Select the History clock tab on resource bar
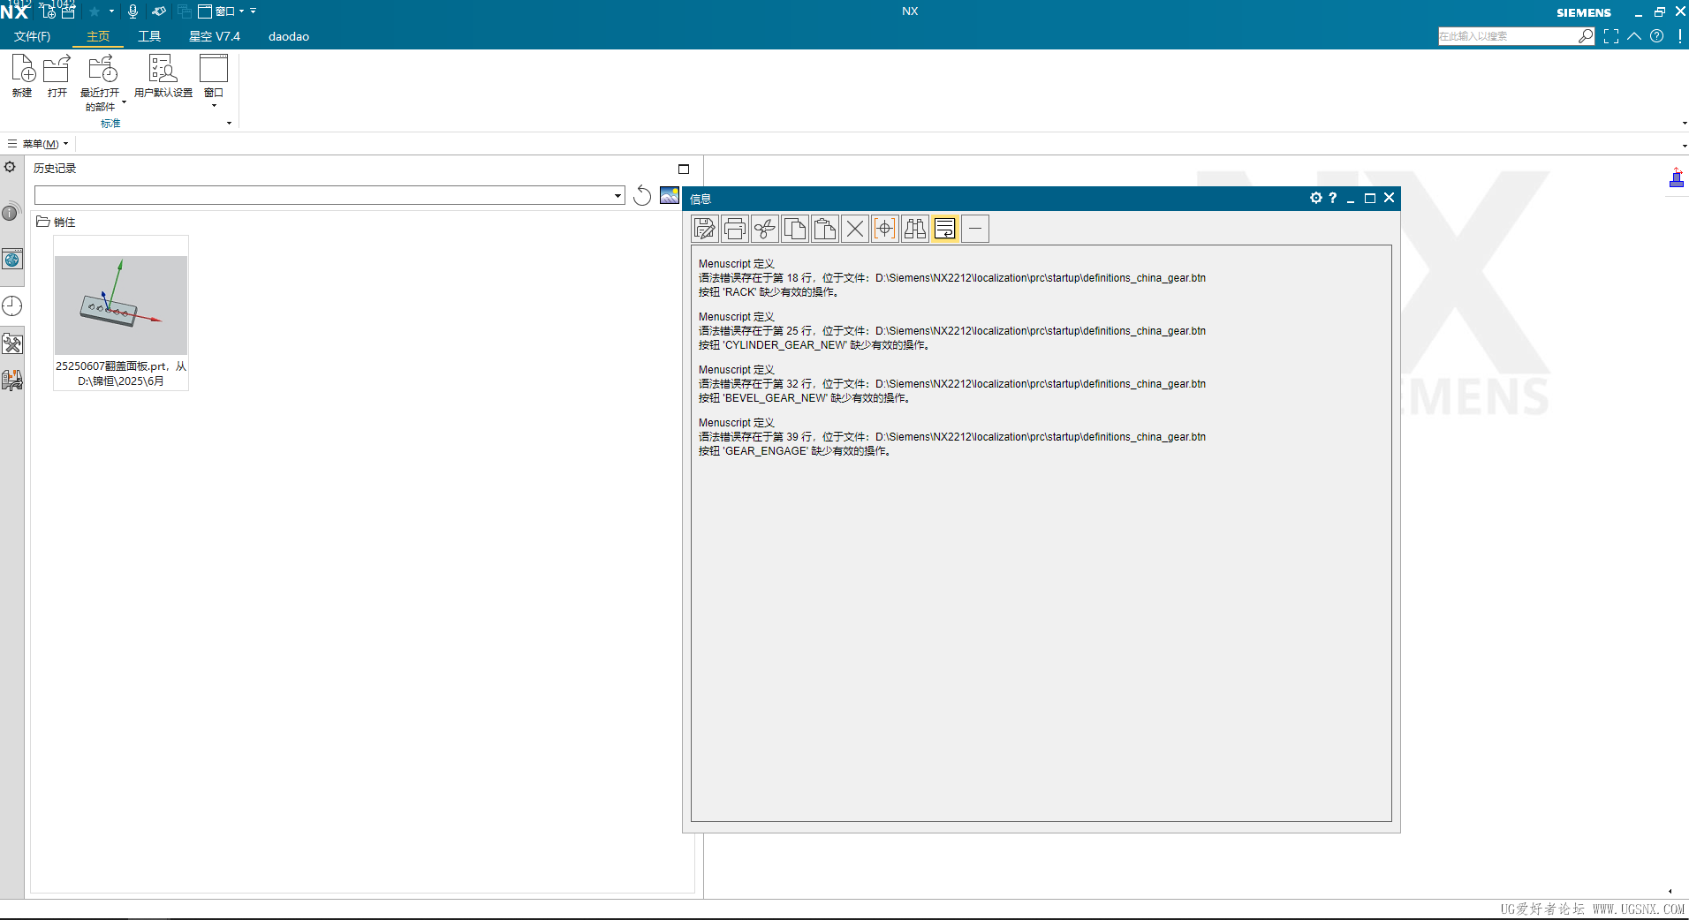The width and height of the screenshot is (1689, 920). (12, 306)
